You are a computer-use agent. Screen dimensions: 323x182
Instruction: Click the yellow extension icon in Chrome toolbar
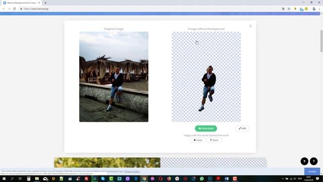click(306, 9)
